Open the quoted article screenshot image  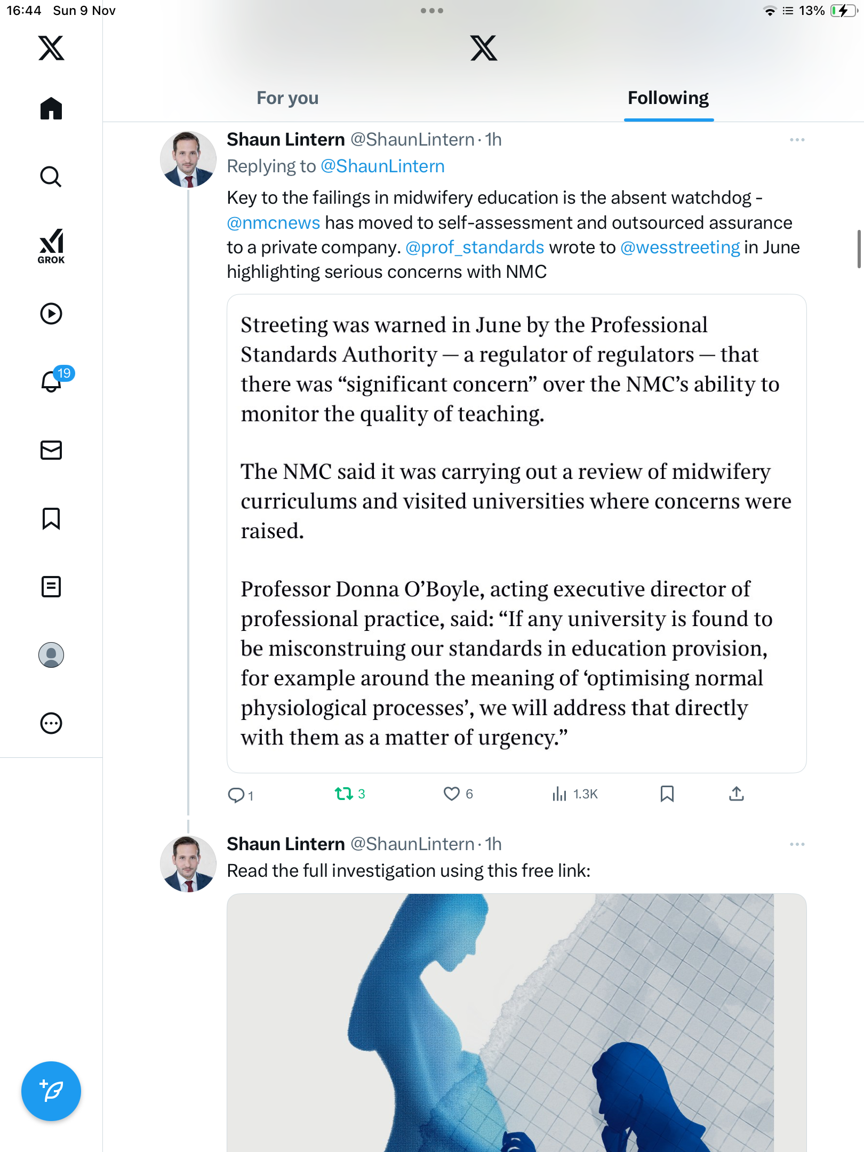[516, 533]
